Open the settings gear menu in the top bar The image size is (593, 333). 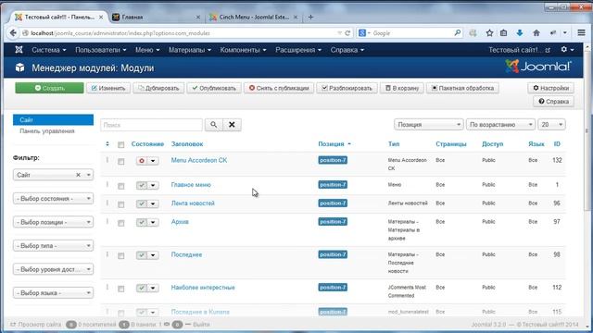(x=567, y=49)
